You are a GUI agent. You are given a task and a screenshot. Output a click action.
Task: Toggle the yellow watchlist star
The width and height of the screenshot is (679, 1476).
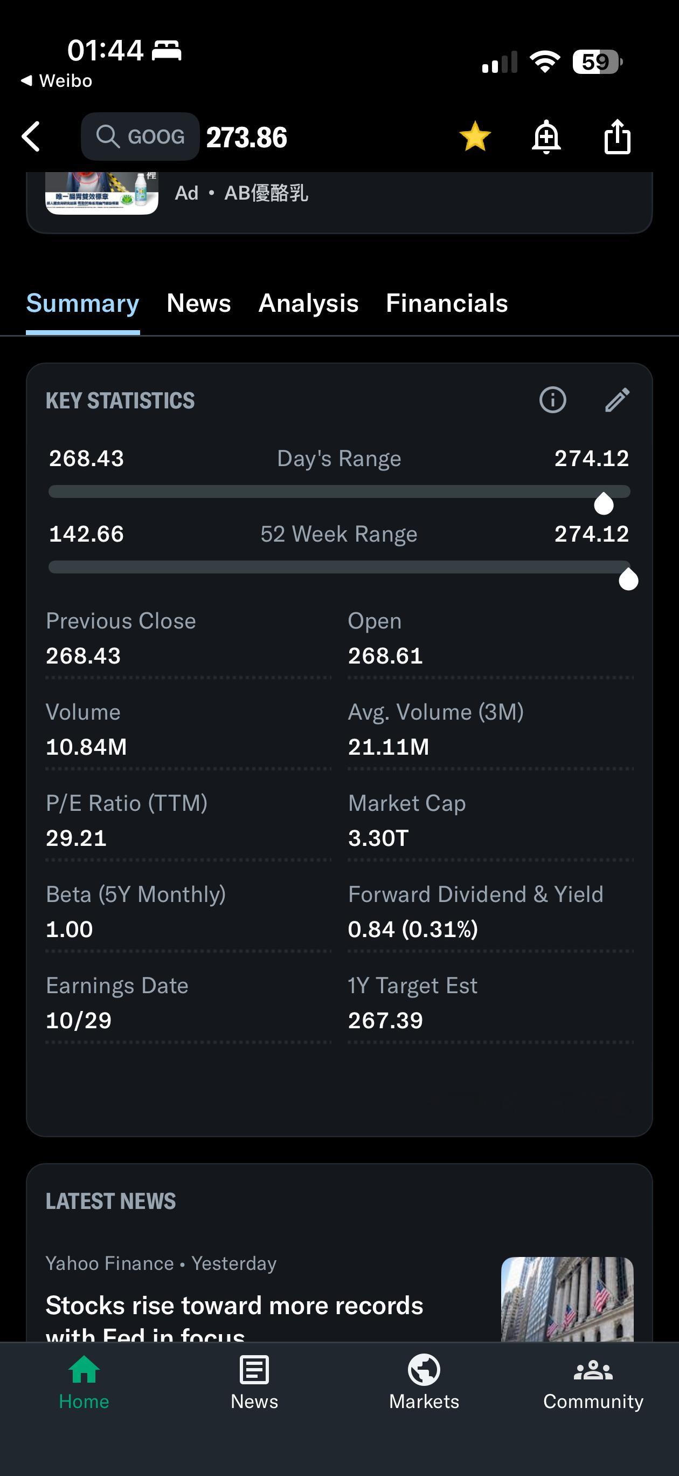click(x=475, y=137)
